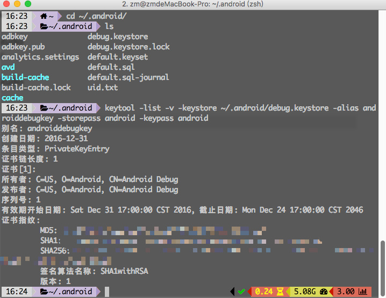386x298 pixels.
Task: Select the 'analytics.settings' file name
Action: [x=40, y=57]
